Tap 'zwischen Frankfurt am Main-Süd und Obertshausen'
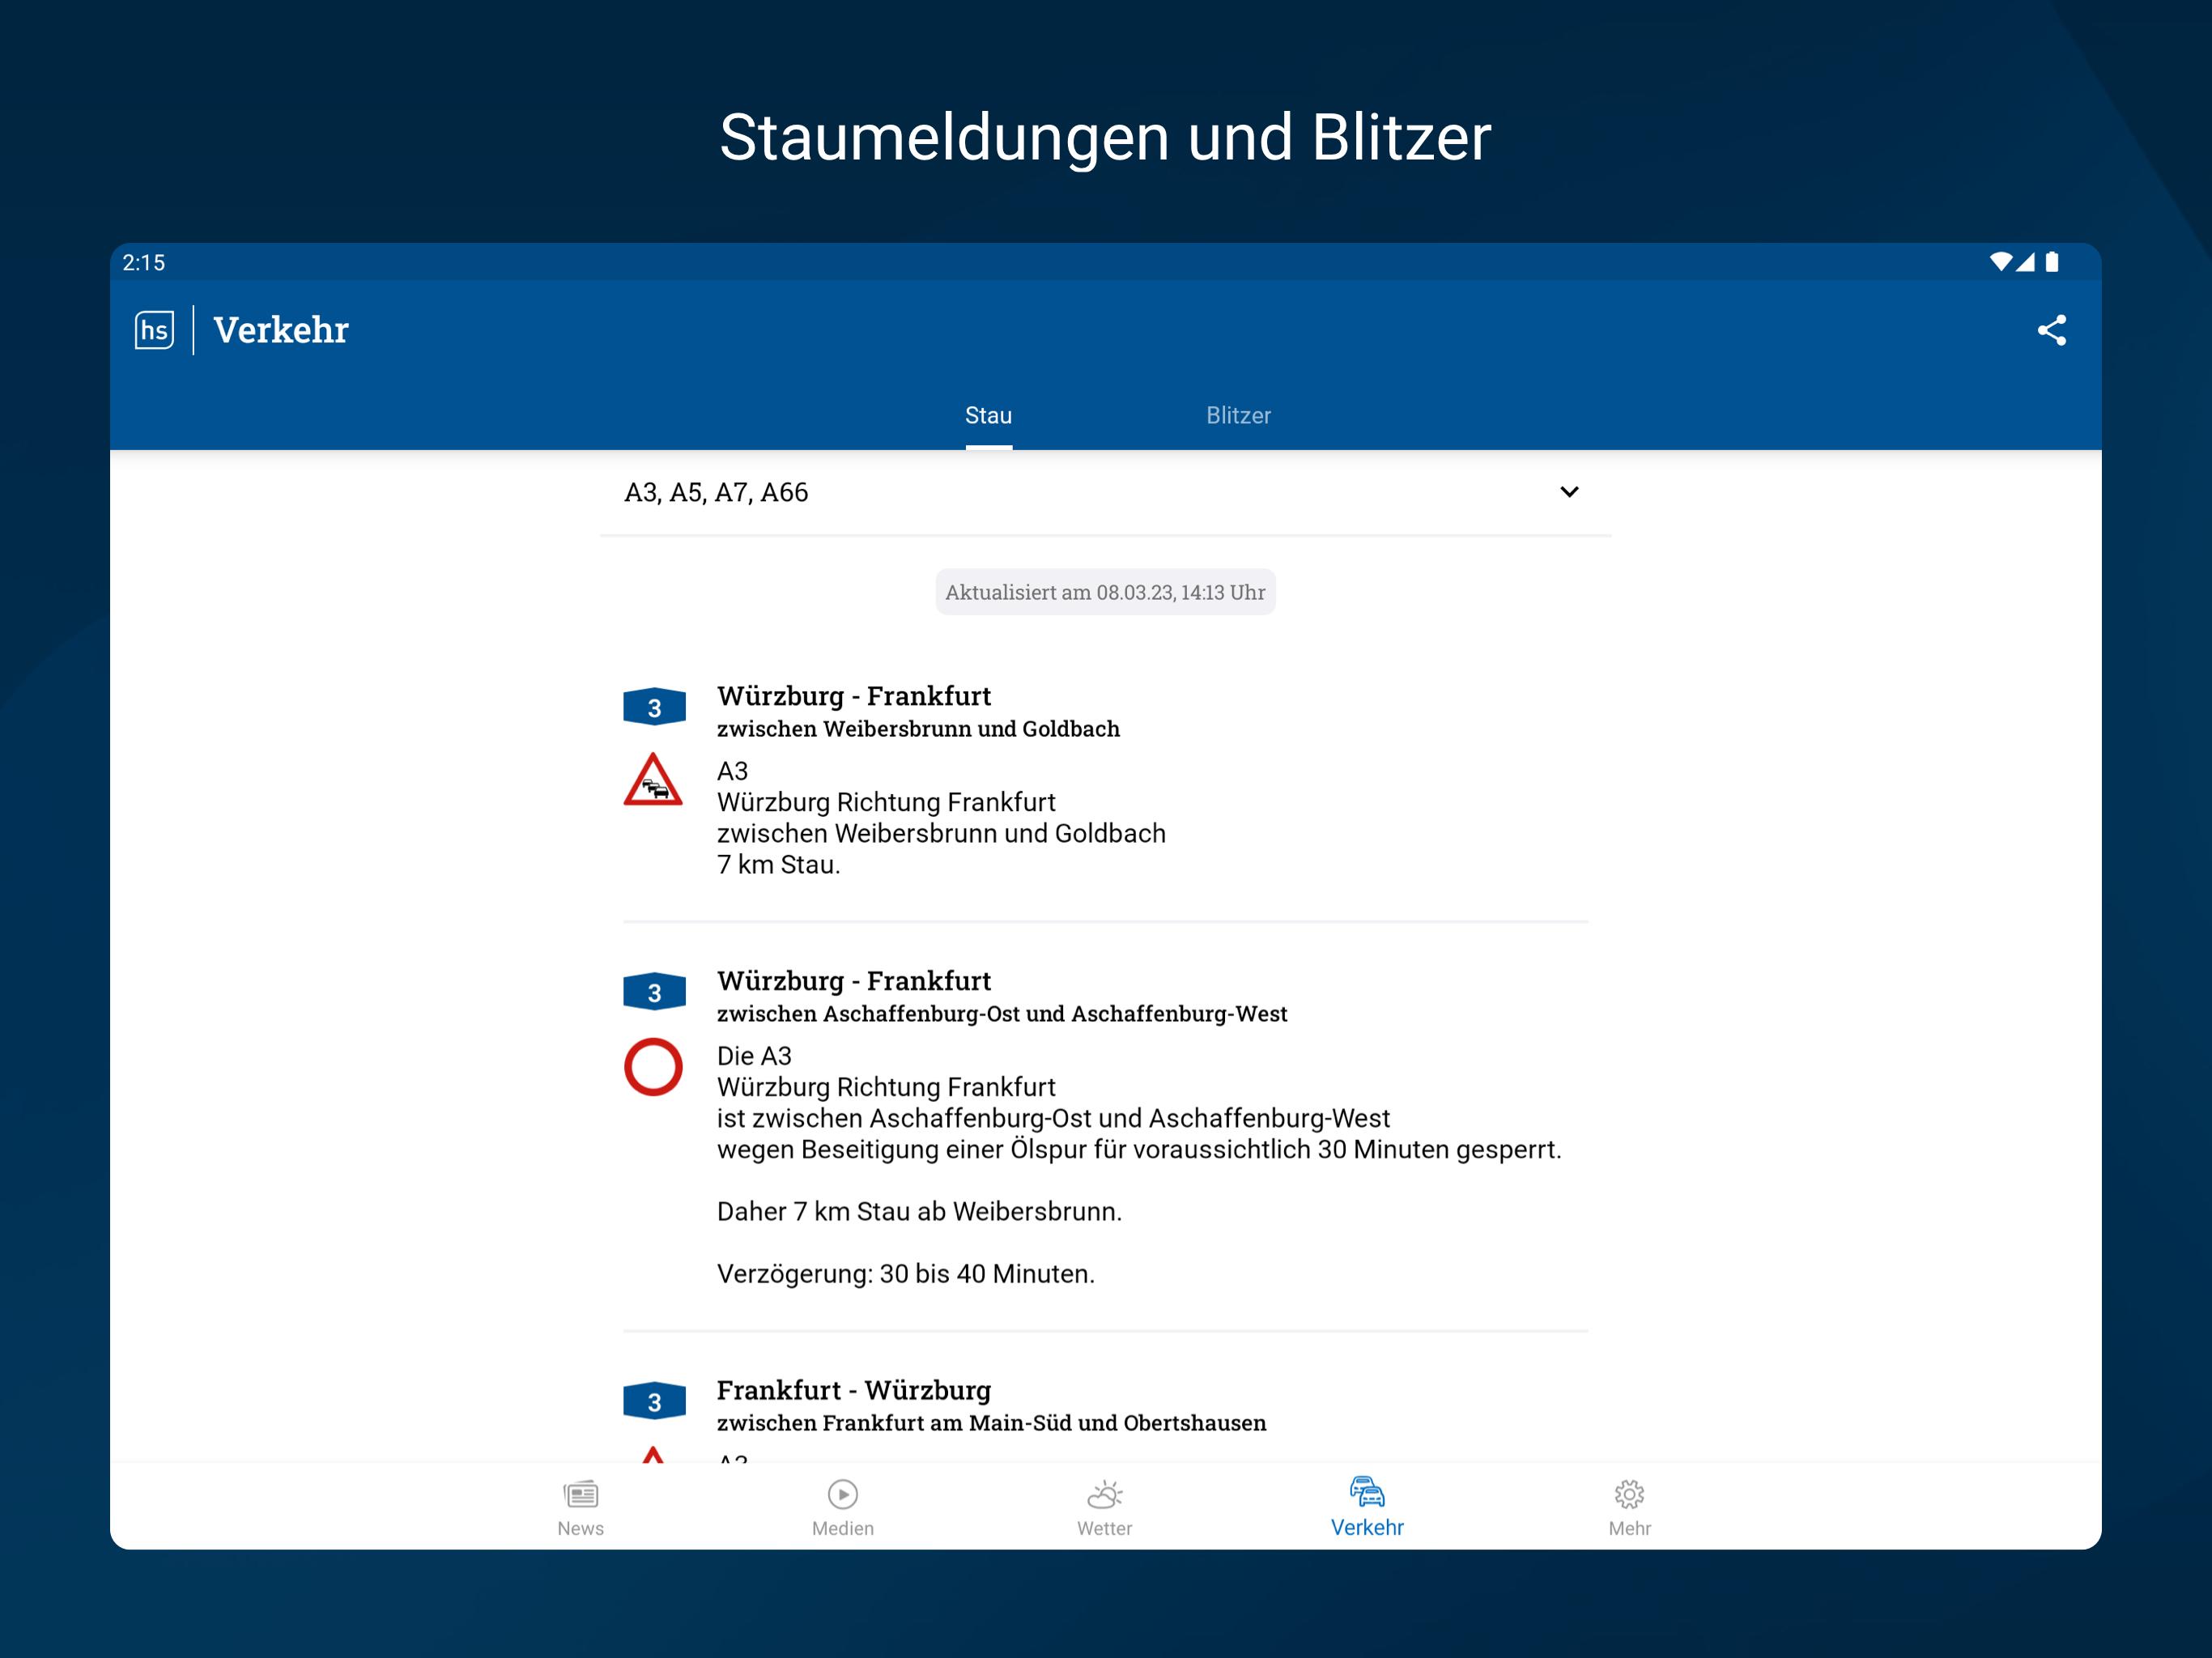The image size is (2212, 1658). coord(991,1423)
